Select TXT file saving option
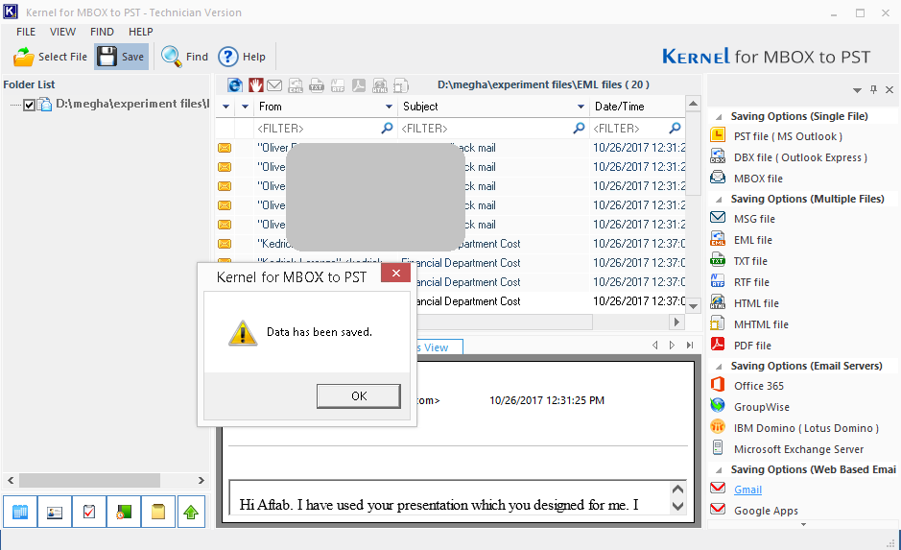This screenshot has width=901, height=550. pos(750,261)
